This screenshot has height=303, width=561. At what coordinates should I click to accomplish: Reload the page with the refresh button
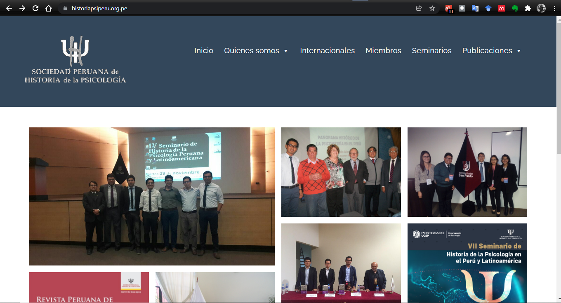pyautogui.click(x=35, y=8)
